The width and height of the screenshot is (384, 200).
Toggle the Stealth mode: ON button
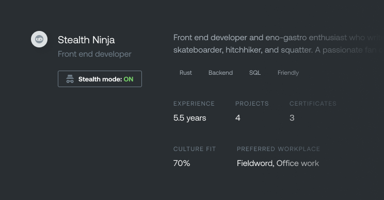100,79
